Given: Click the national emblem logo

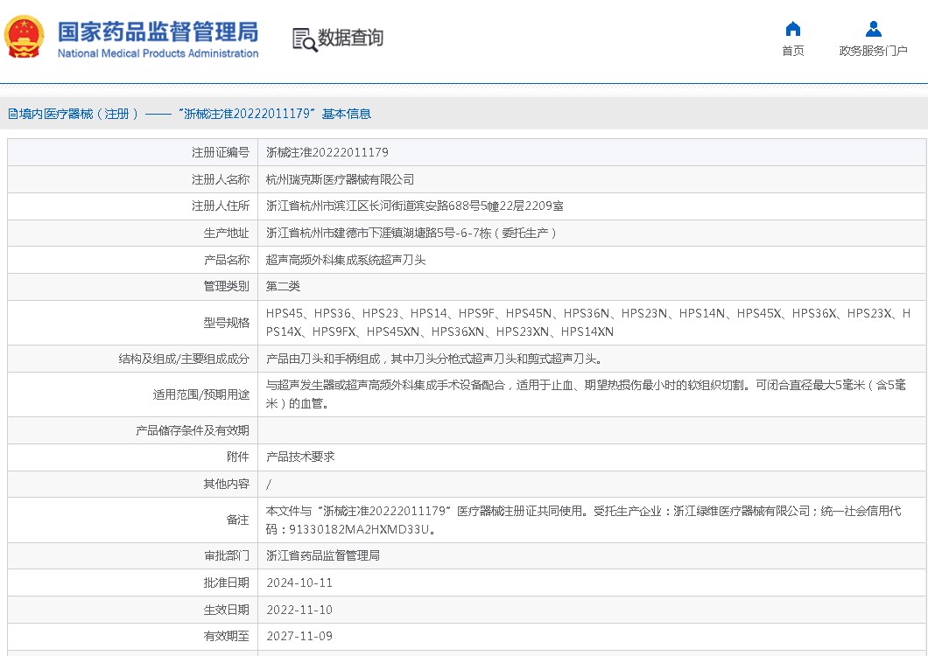Looking at the screenshot, I should (x=24, y=37).
